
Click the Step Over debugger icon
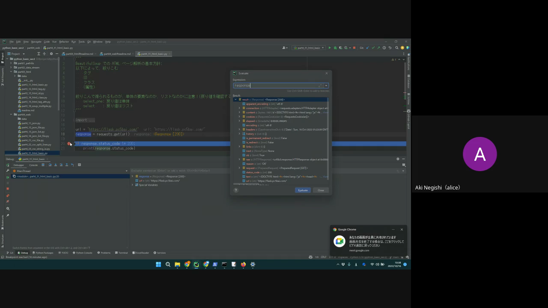(50, 165)
